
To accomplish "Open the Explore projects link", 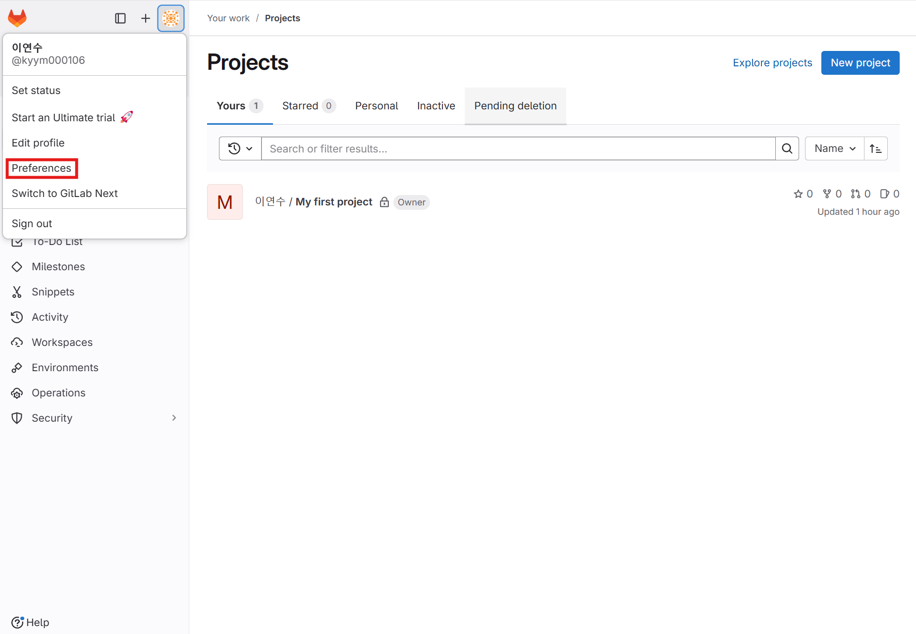I will pyautogui.click(x=772, y=62).
